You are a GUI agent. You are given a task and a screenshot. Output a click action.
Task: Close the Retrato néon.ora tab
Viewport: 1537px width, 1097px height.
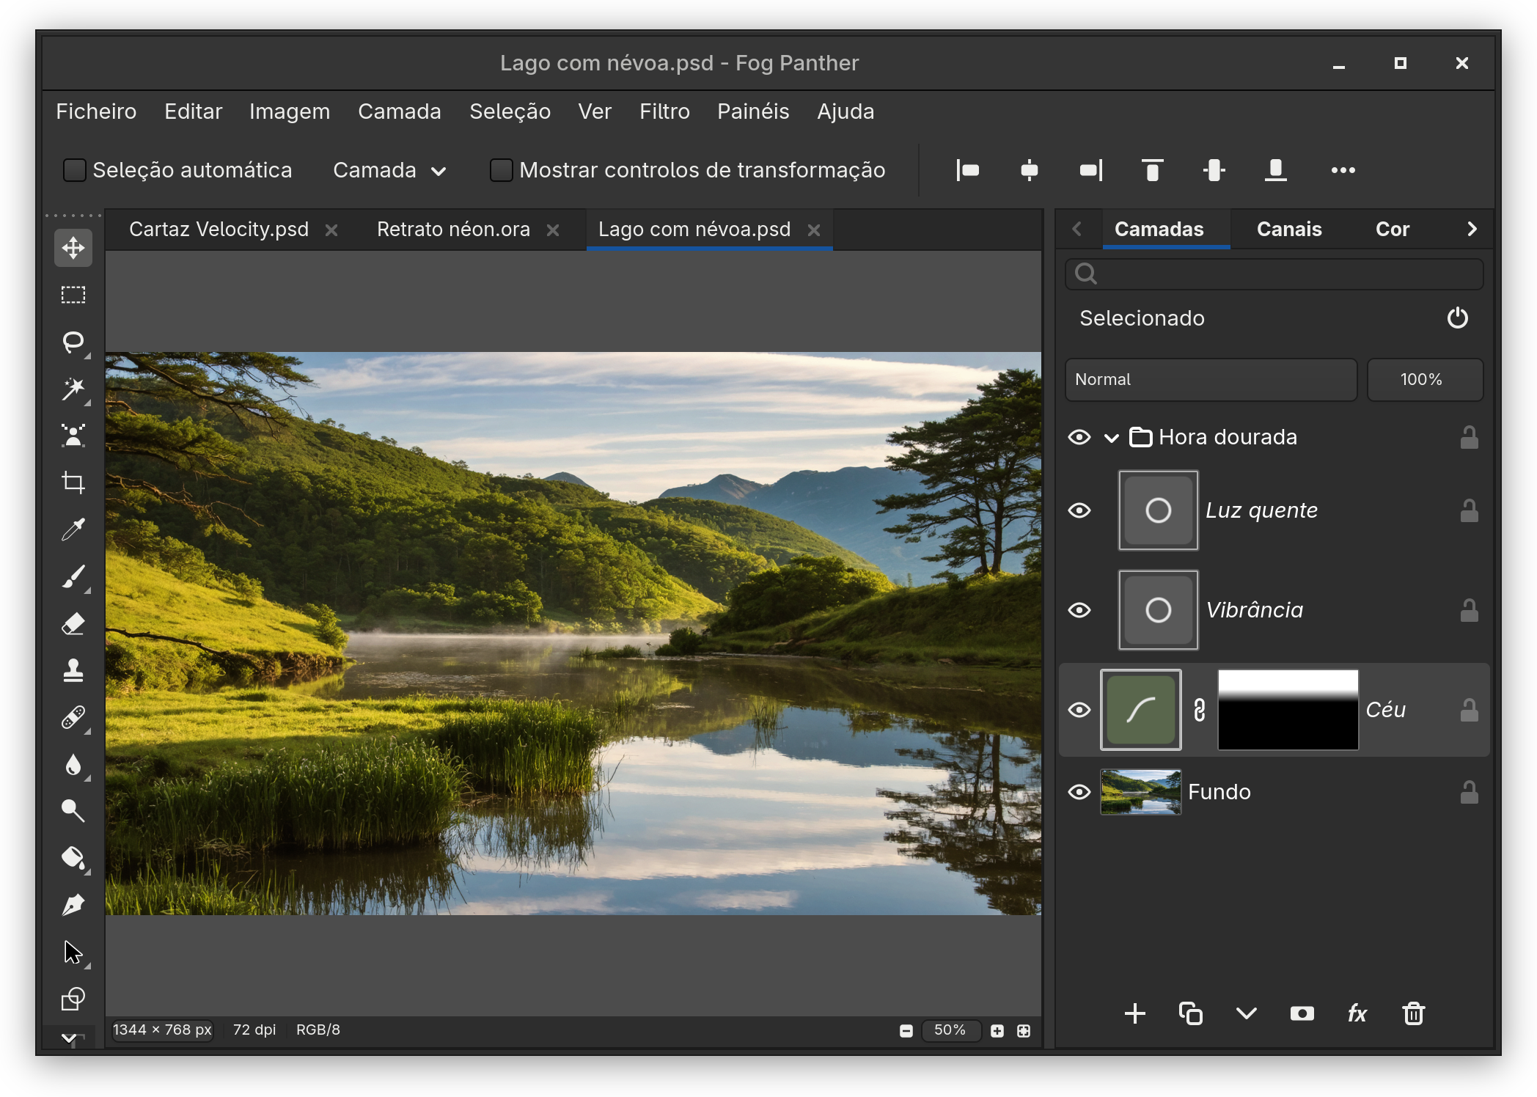553,230
